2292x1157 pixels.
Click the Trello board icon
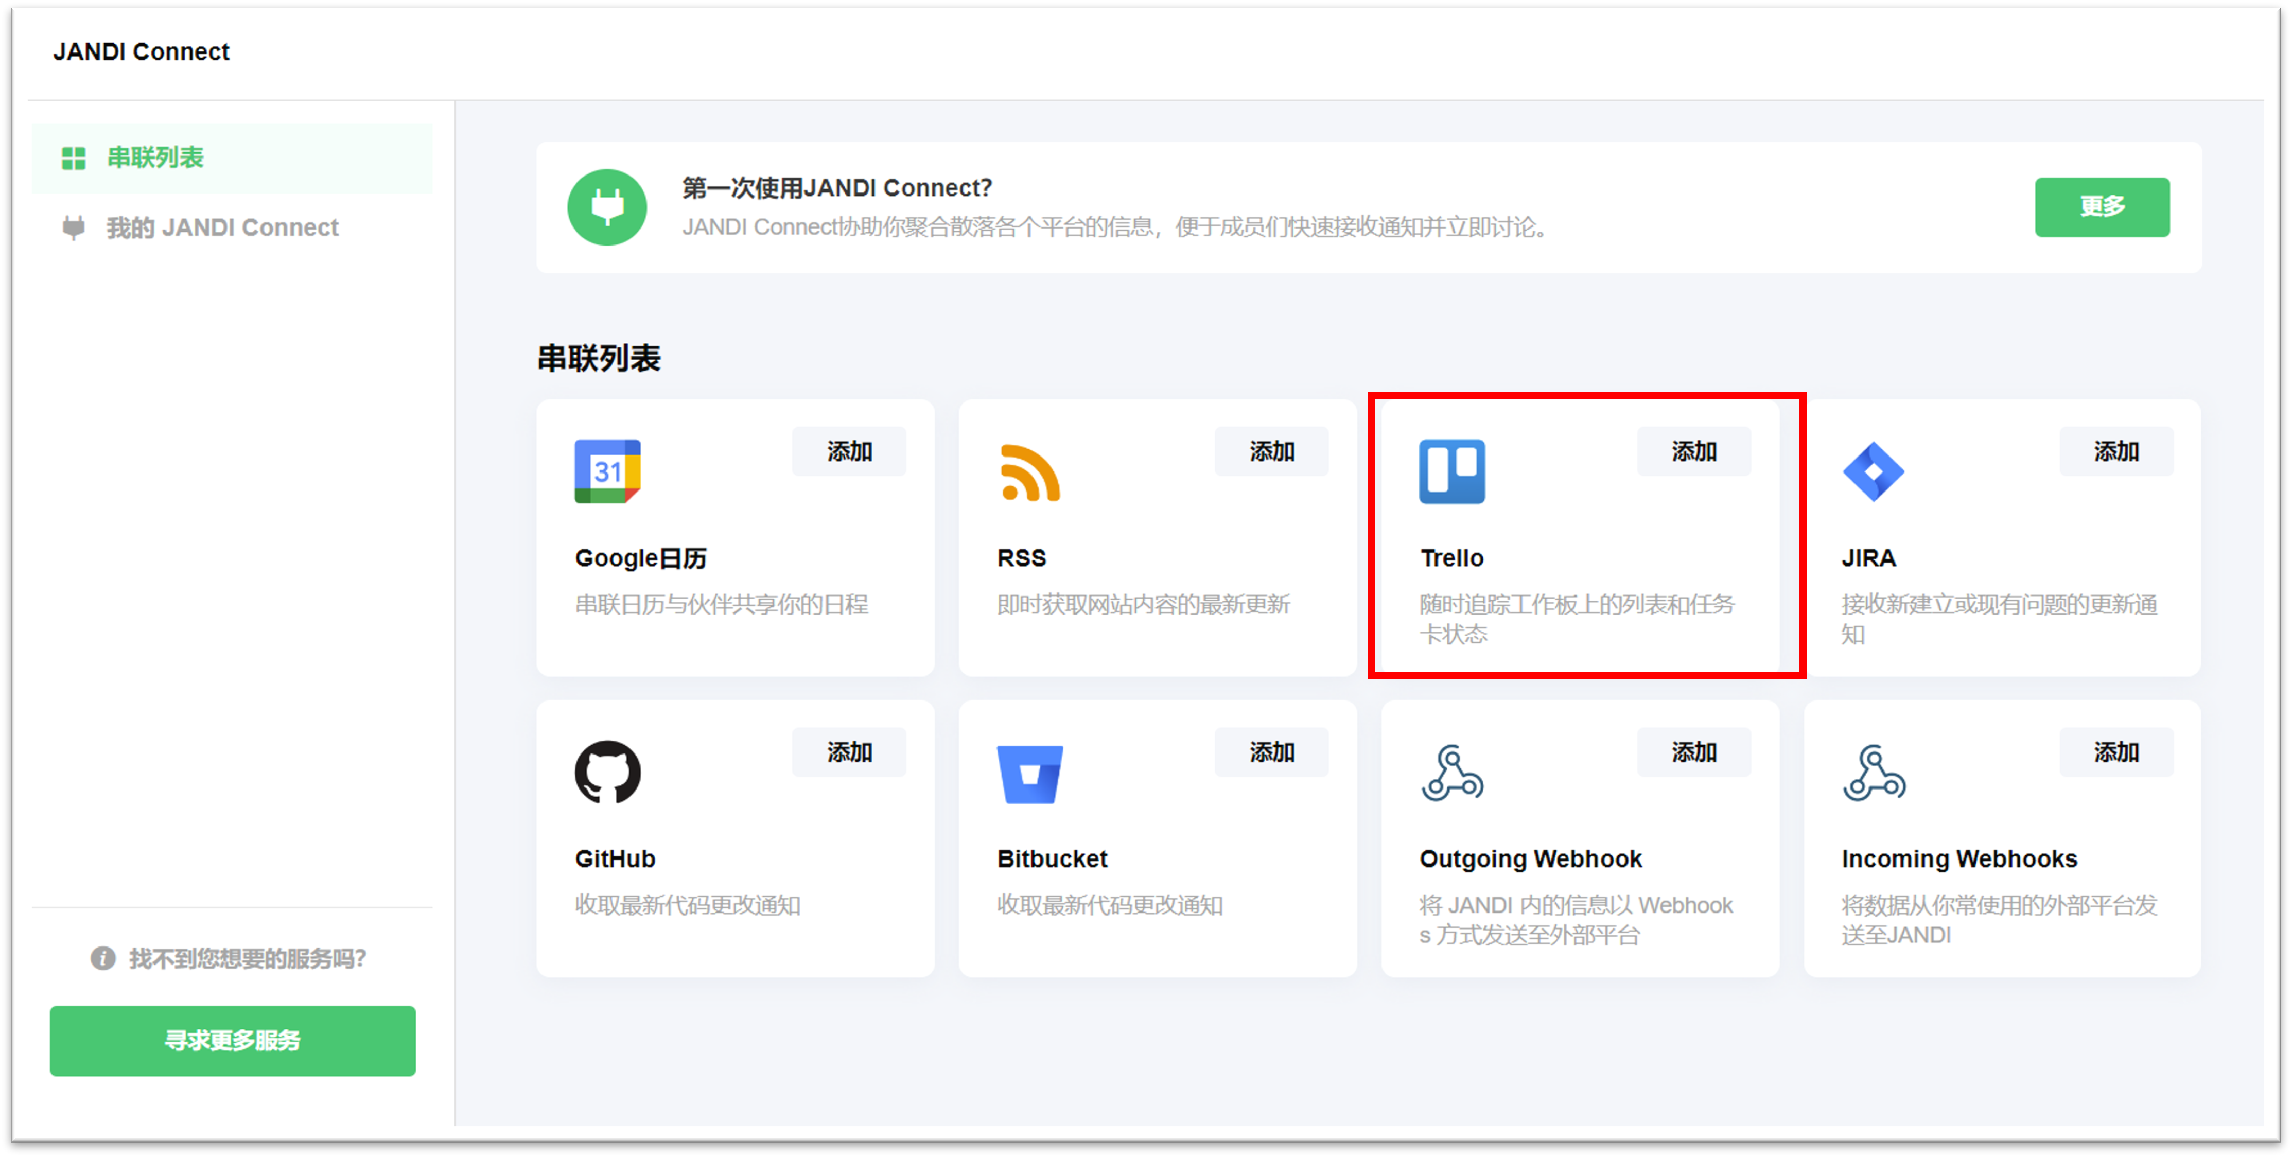pos(1451,471)
